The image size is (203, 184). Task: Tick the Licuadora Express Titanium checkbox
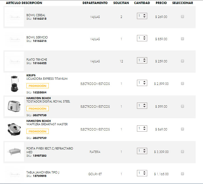coord(183,83)
